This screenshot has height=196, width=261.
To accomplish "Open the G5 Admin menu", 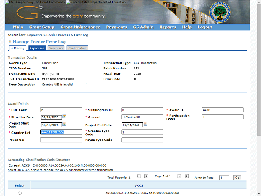I will [x=143, y=27].
